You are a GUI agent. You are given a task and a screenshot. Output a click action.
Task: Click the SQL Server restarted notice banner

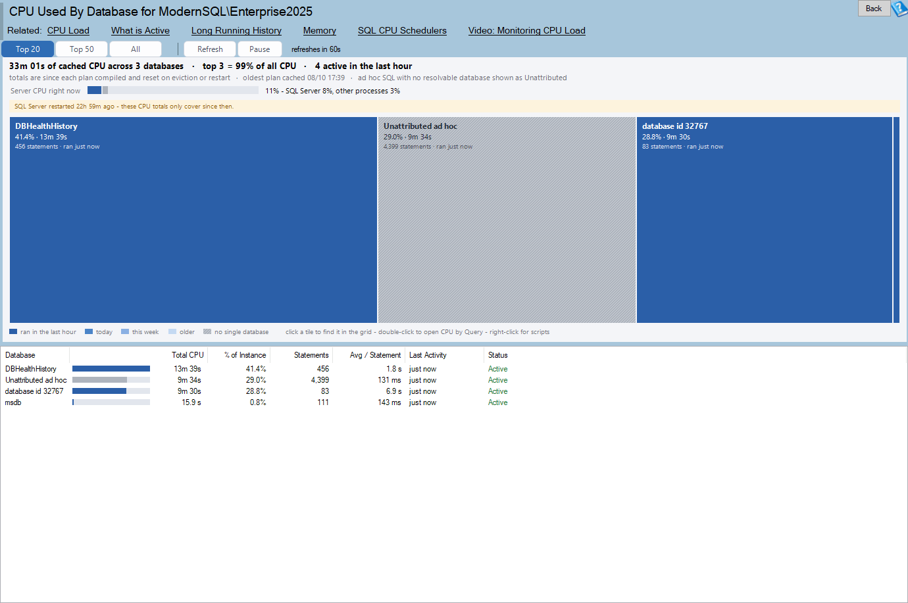454,107
